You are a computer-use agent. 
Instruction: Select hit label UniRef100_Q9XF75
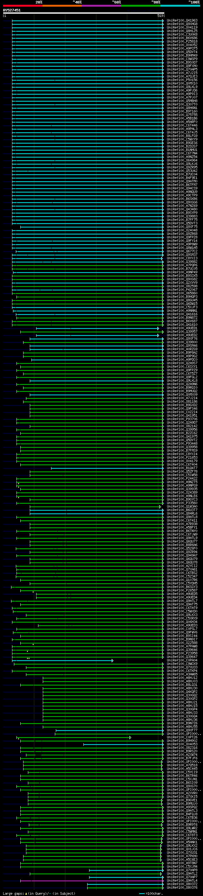pyautogui.click(x=182, y=227)
